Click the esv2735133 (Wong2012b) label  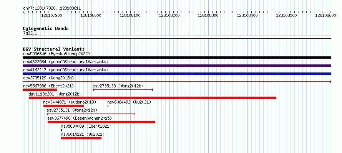click(118, 86)
